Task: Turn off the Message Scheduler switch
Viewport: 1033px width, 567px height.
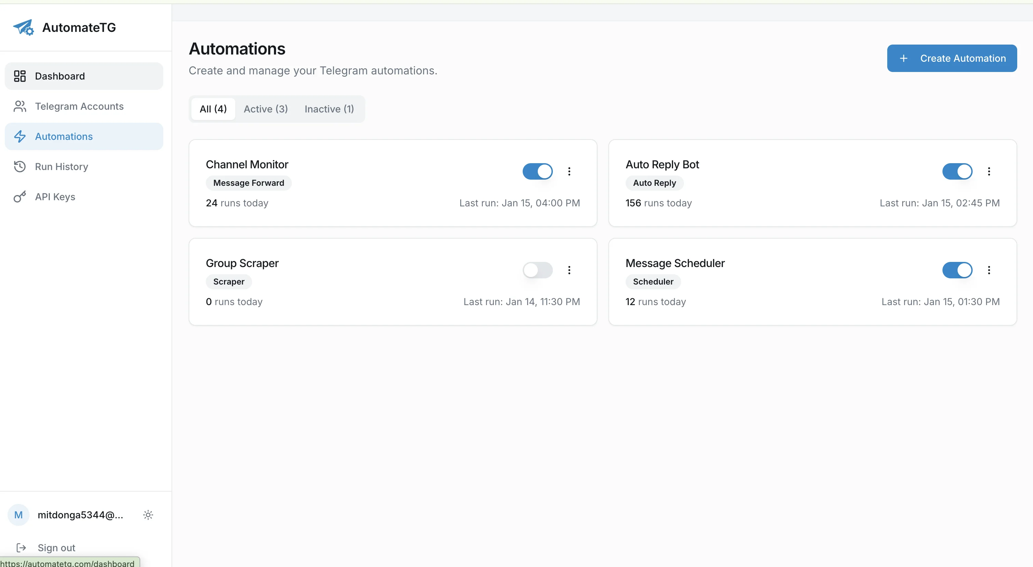Action: tap(957, 270)
